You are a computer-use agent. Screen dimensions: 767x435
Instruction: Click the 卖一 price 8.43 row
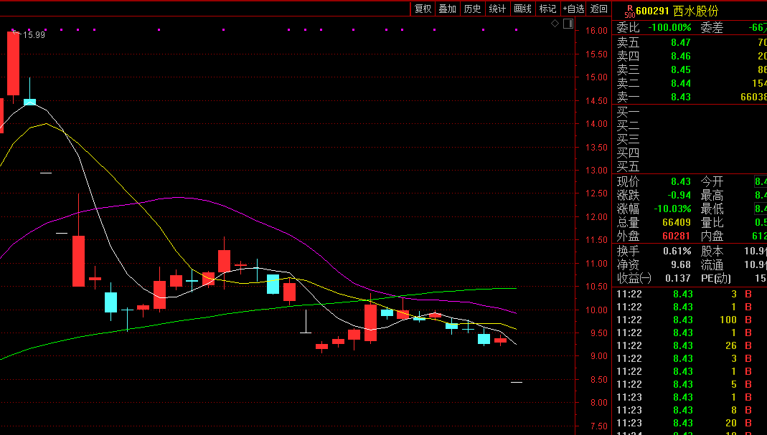pyautogui.click(x=680, y=97)
